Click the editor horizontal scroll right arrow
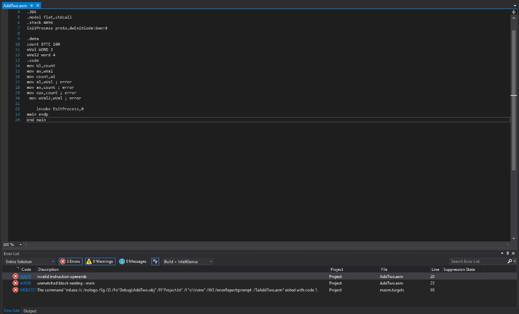 pyautogui.click(x=507, y=245)
